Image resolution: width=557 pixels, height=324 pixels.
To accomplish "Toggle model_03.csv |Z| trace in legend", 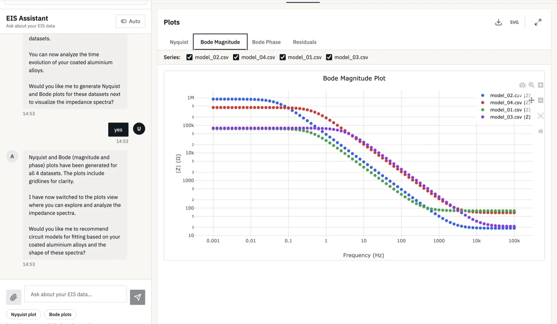I will 505,117.
